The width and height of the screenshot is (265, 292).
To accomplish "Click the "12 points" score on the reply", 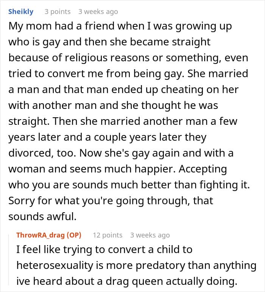I will coord(108,235).
